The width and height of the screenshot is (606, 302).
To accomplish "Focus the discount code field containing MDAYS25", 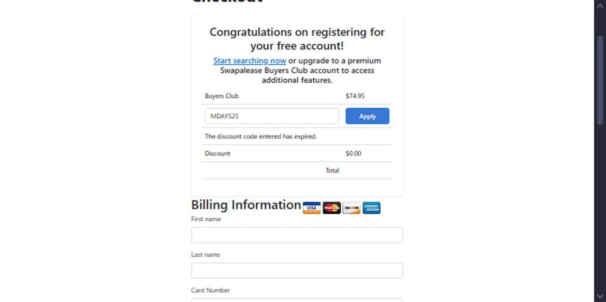I will (271, 116).
